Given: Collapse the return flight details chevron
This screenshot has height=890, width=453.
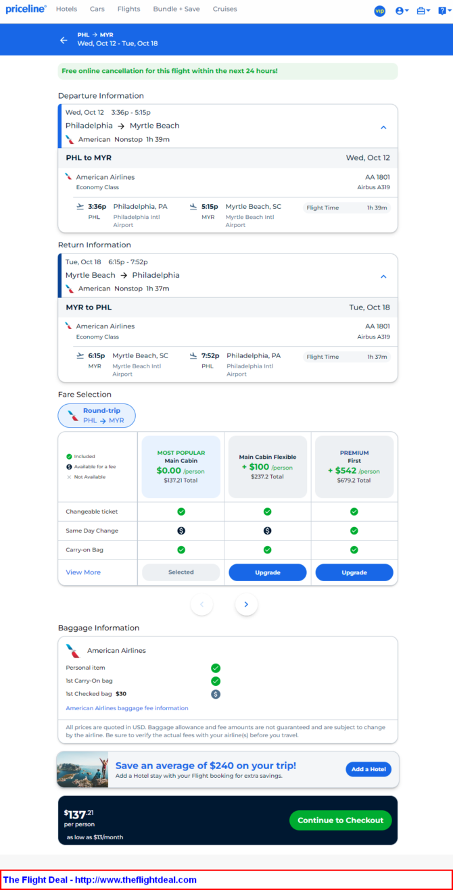Looking at the screenshot, I should (383, 276).
